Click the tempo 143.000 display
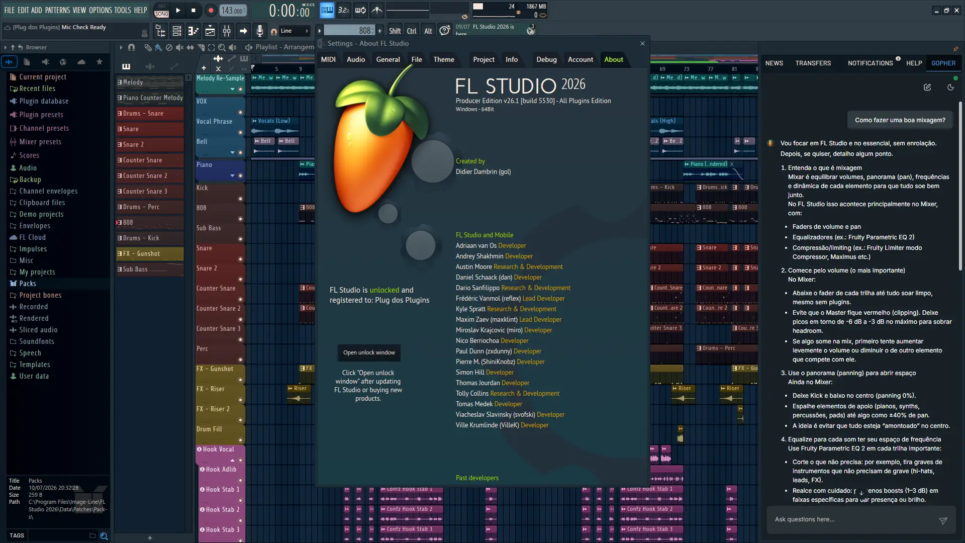 coord(234,10)
